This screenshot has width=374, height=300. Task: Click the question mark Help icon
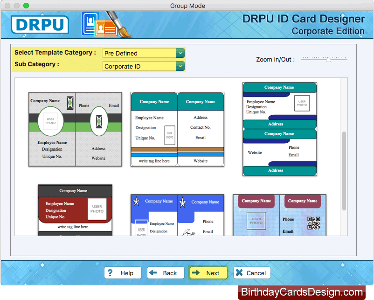(110, 273)
